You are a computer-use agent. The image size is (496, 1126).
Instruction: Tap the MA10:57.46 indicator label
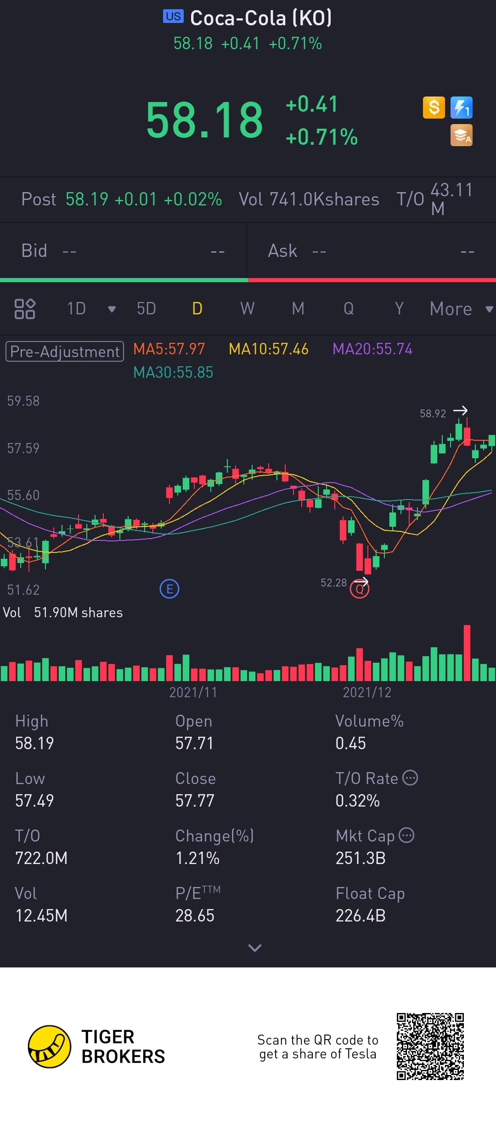[x=269, y=349]
